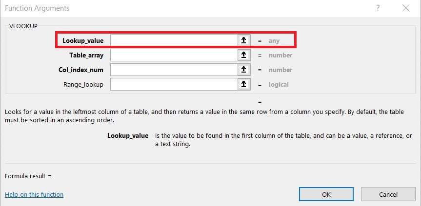Click into the Range_lookup entry box

[174, 84]
